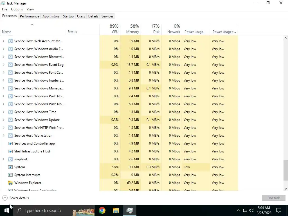Click the gear icon of Service Host: Windows Biometric
Image resolution: width=288 pixels, height=216 pixels.
pyautogui.click(x=10, y=57)
